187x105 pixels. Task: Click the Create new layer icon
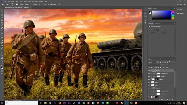(170, 100)
